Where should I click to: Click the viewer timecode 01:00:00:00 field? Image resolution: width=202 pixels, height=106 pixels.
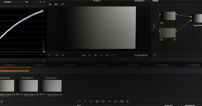point(141,55)
